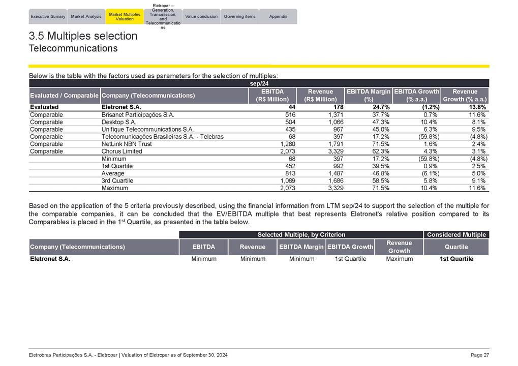Select the bold 1st Quartile result cell
Viewport: 518px width, 366px height.
(x=456, y=259)
